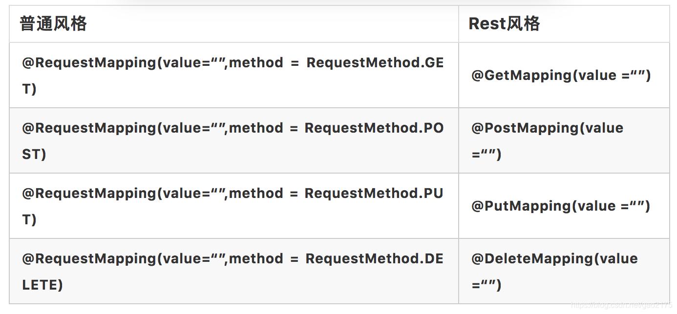Click @RequestMapping text in fourth row
Screen dimensions: 677x314
(x=89, y=259)
